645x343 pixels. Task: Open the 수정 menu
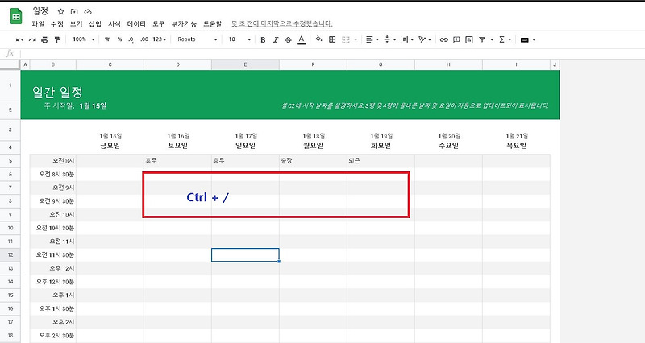pyautogui.click(x=56, y=24)
